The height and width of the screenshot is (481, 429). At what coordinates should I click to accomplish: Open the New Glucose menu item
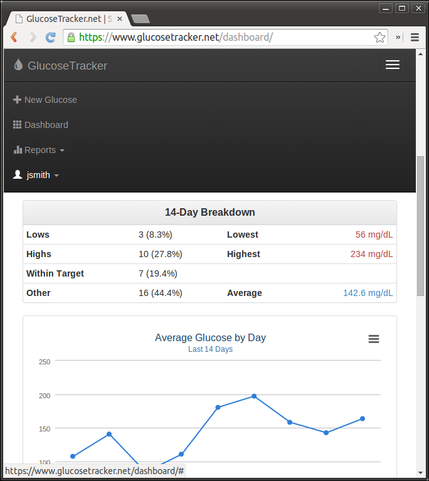pyautogui.click(x=45, y=100)
